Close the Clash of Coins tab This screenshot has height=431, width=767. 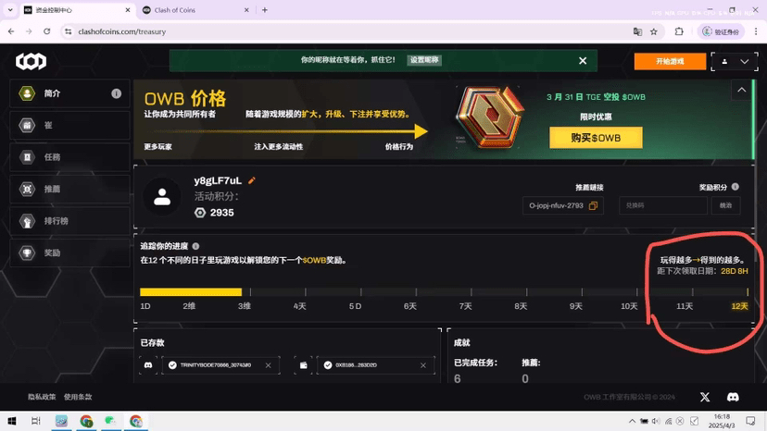point(246,10)
